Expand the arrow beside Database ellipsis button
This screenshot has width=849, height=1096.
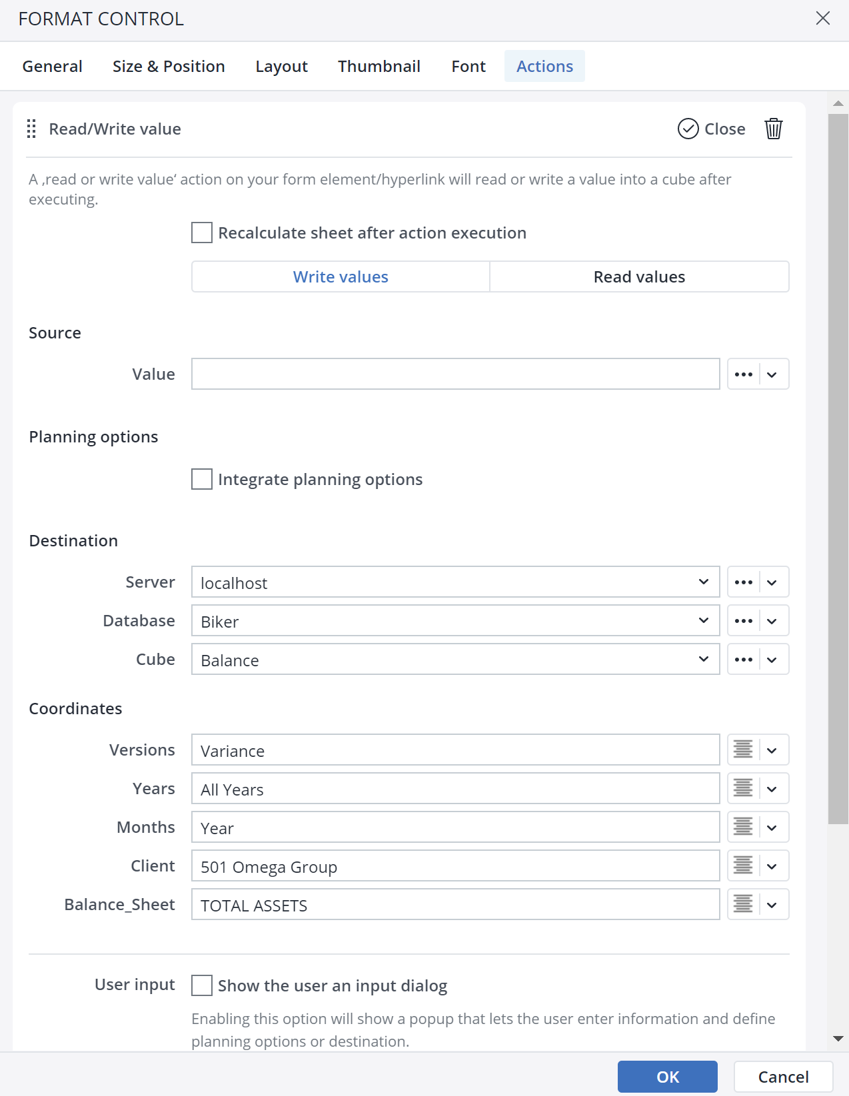point(772,621)
